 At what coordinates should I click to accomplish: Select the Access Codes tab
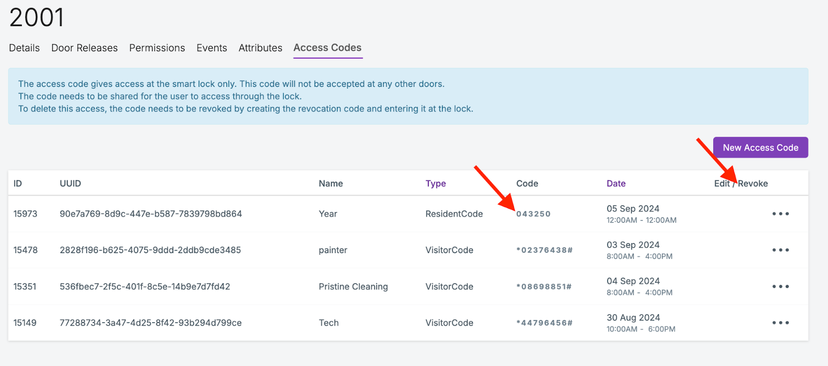point(328,48)
